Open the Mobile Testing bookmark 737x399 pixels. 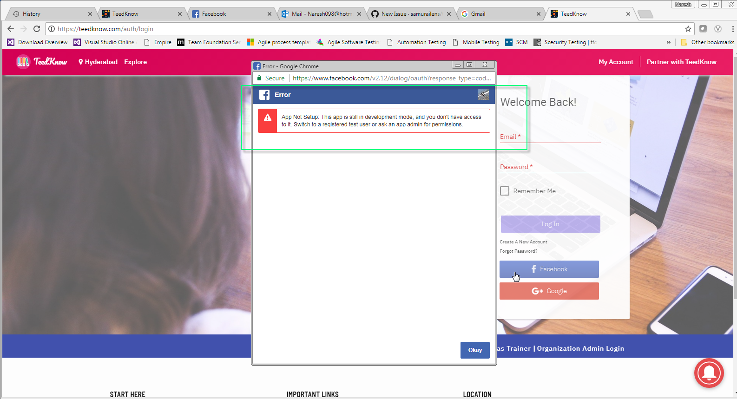[x=476, y=42]
